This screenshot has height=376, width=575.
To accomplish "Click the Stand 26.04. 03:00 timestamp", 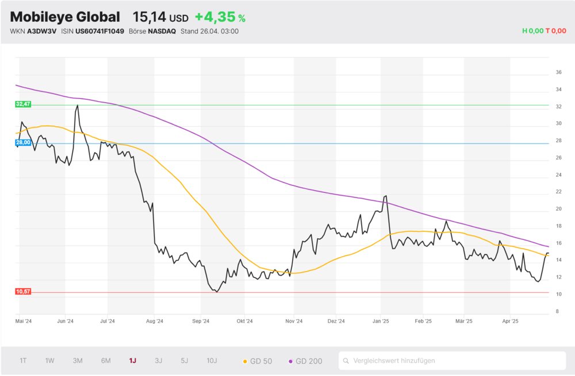I will (x=209, y=32).
